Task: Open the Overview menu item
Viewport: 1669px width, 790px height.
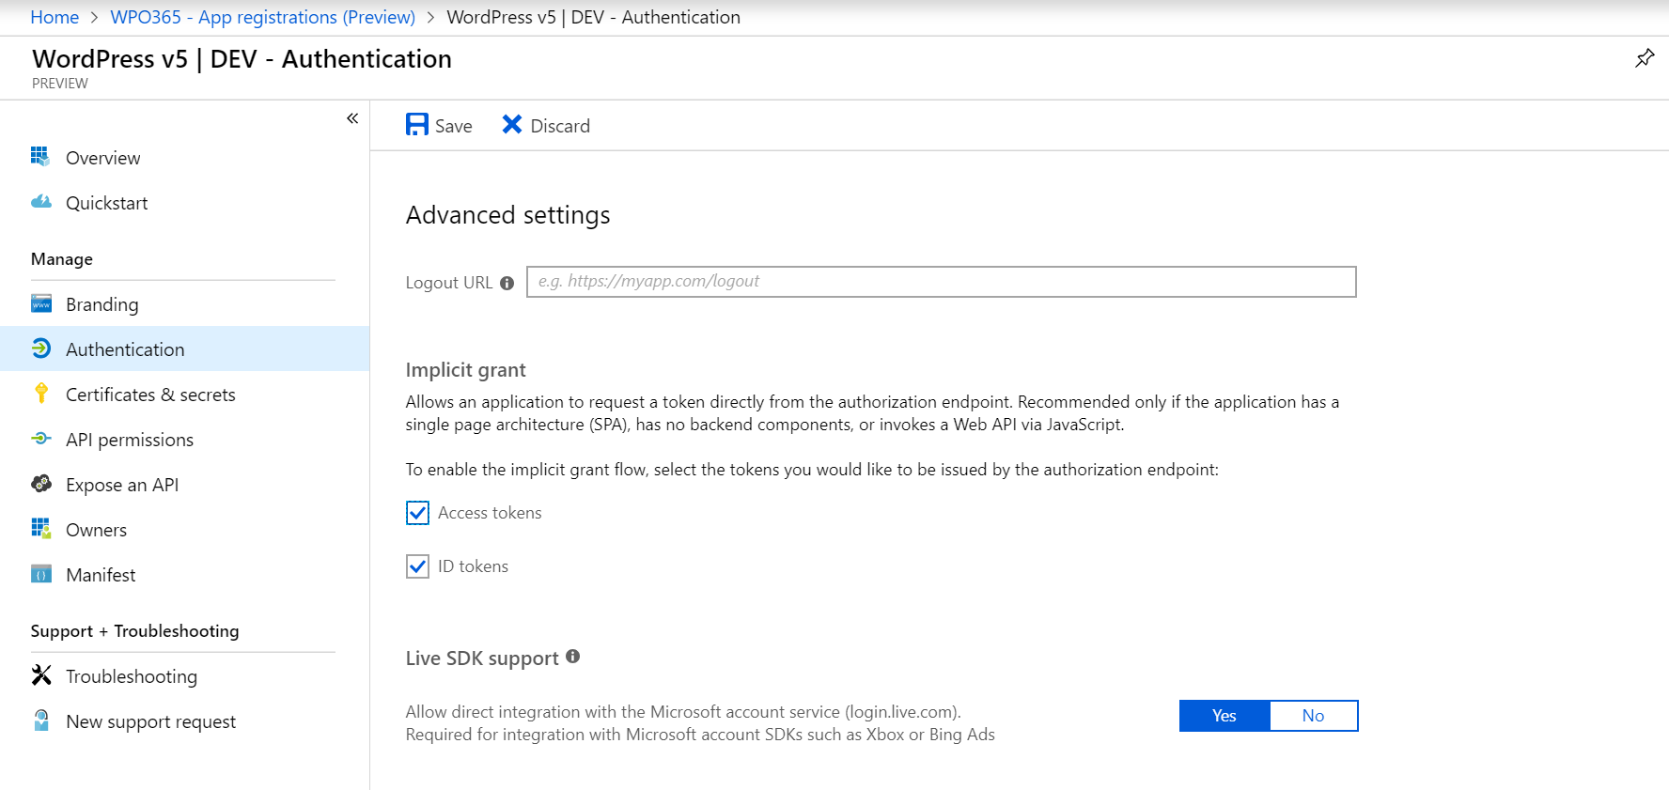Action: [x=184, y=158]
